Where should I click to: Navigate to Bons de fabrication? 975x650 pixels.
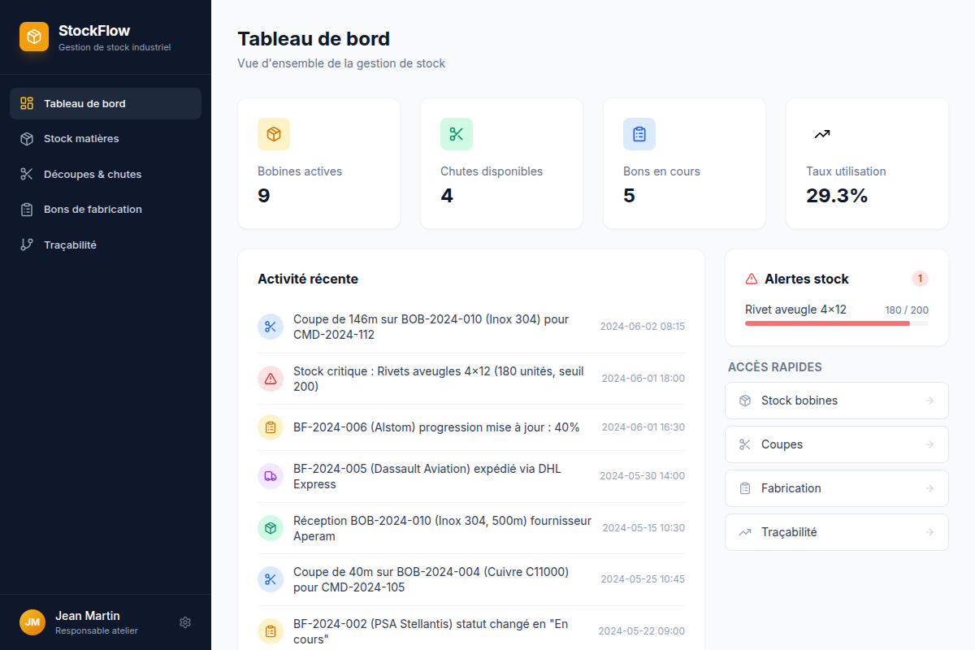coord(106,210)
